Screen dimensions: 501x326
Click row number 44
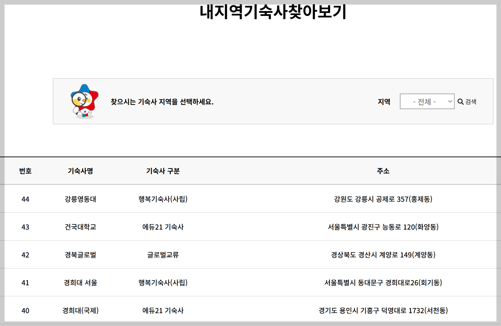pyautogui.click(x=26, y=199)
